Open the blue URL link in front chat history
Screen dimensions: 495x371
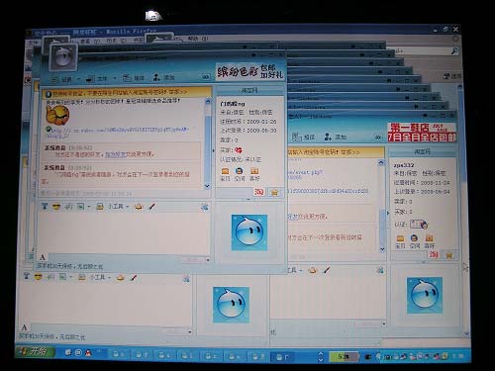pyautogui.click(x=117, y=132)
